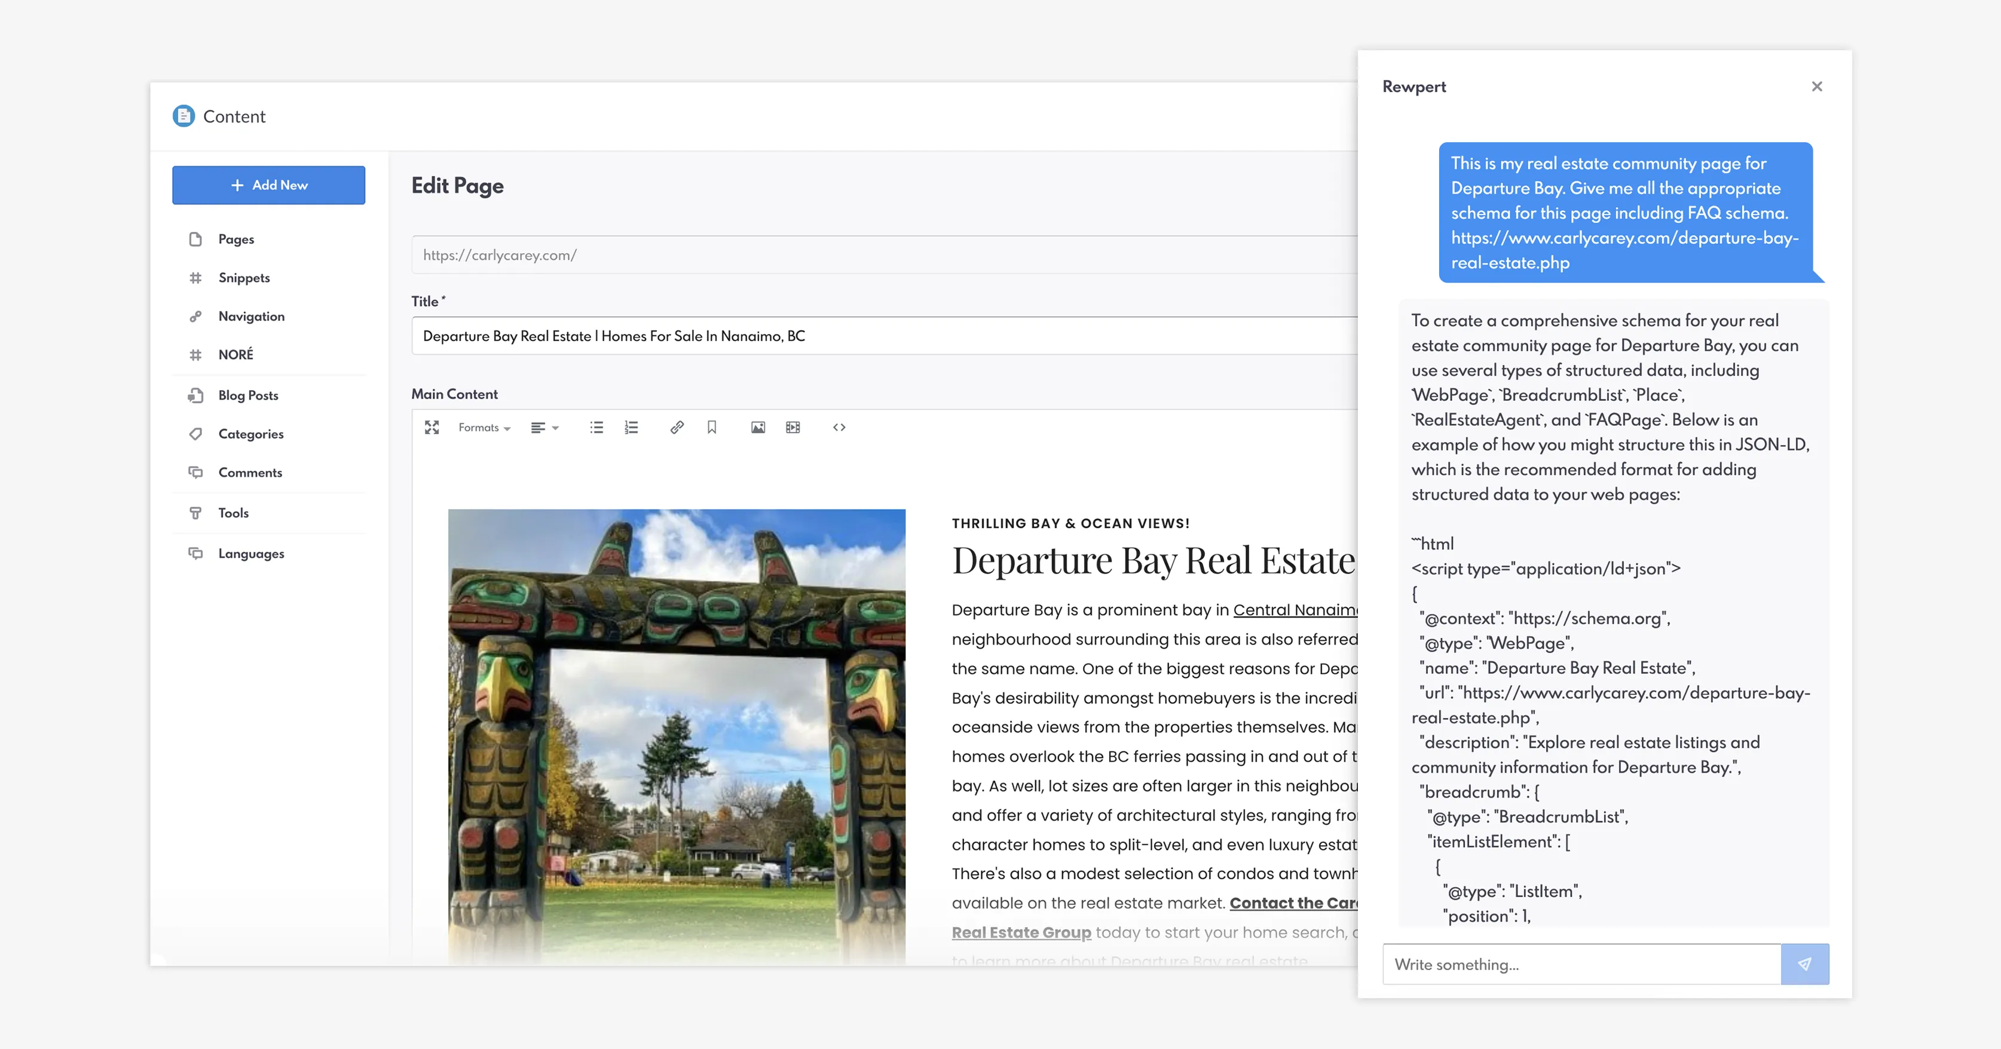Click the Add New button

269,185
